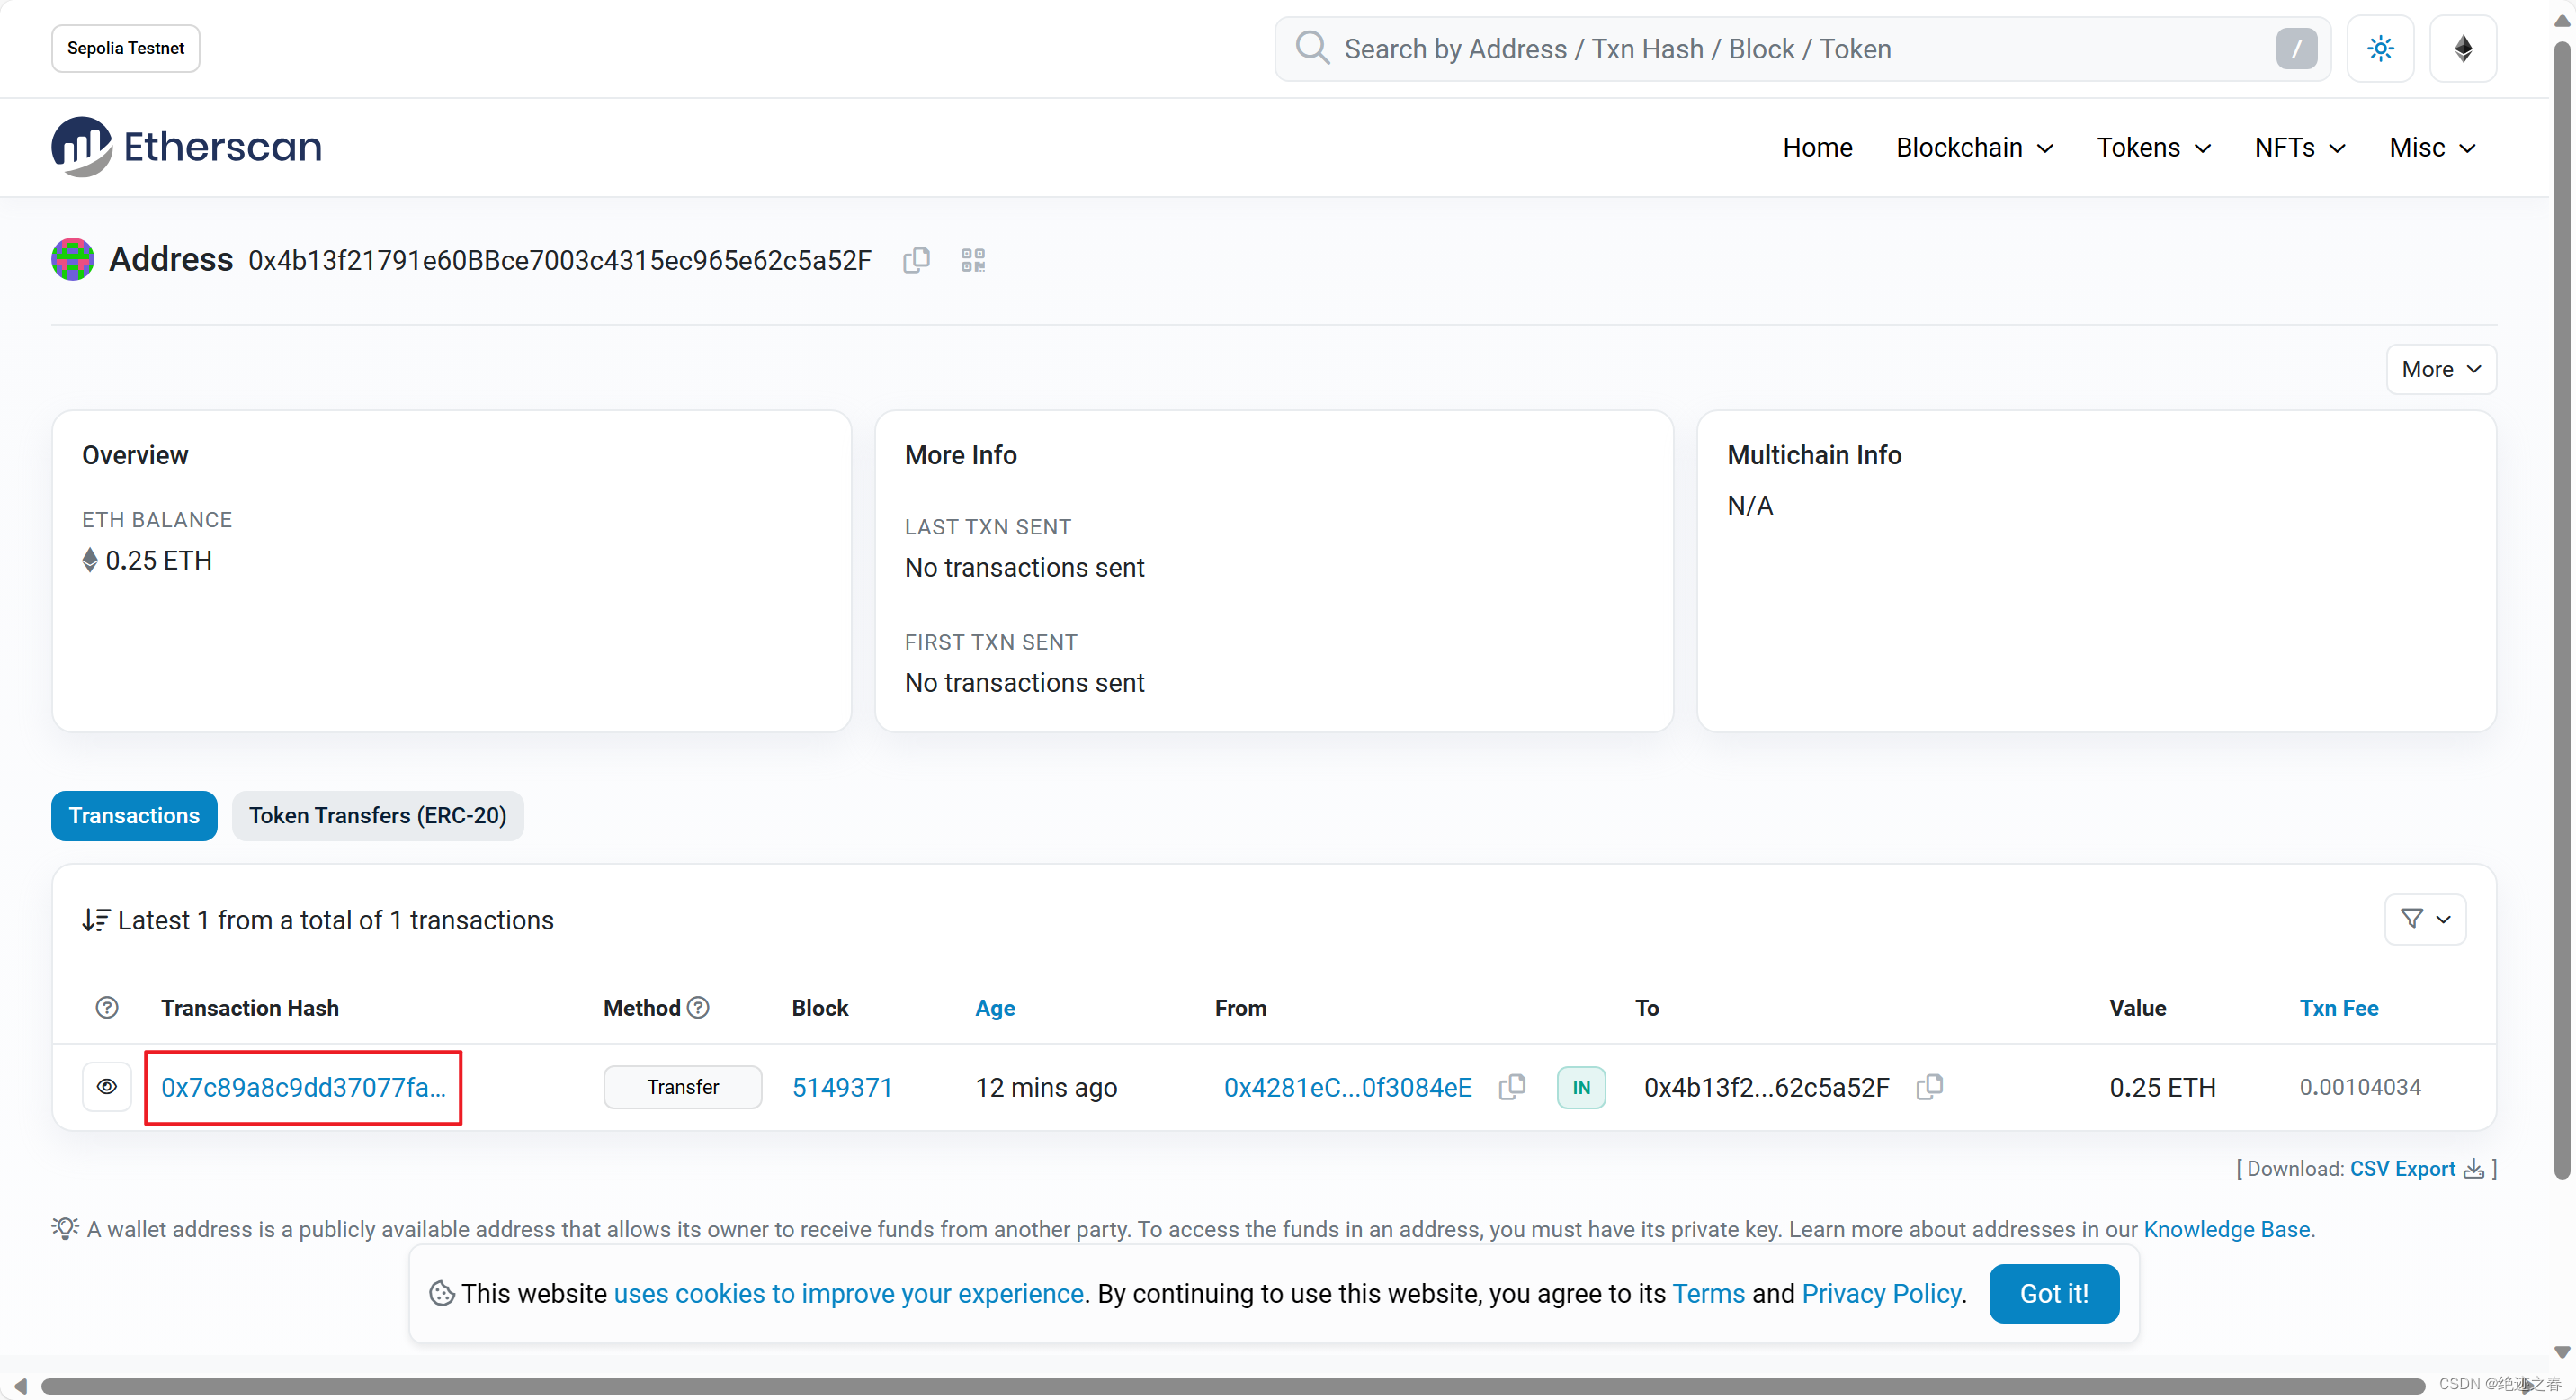Click the help icon beside Transaction Hash
The width and height of the screenshot is (2576, 1400).
click(x=107, y=1008)
